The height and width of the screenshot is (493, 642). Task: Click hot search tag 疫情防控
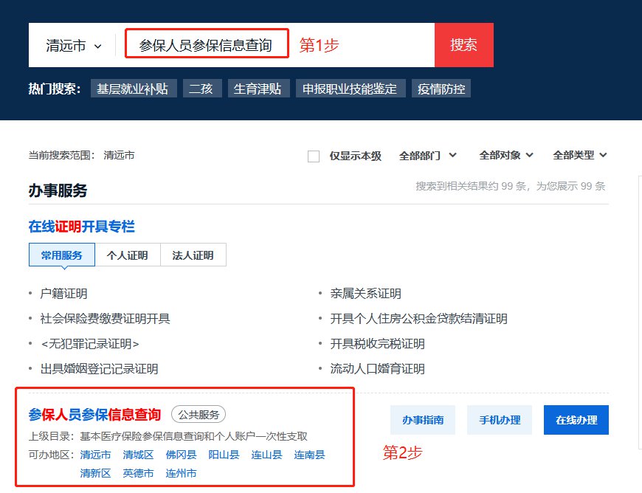click(441, 89)
